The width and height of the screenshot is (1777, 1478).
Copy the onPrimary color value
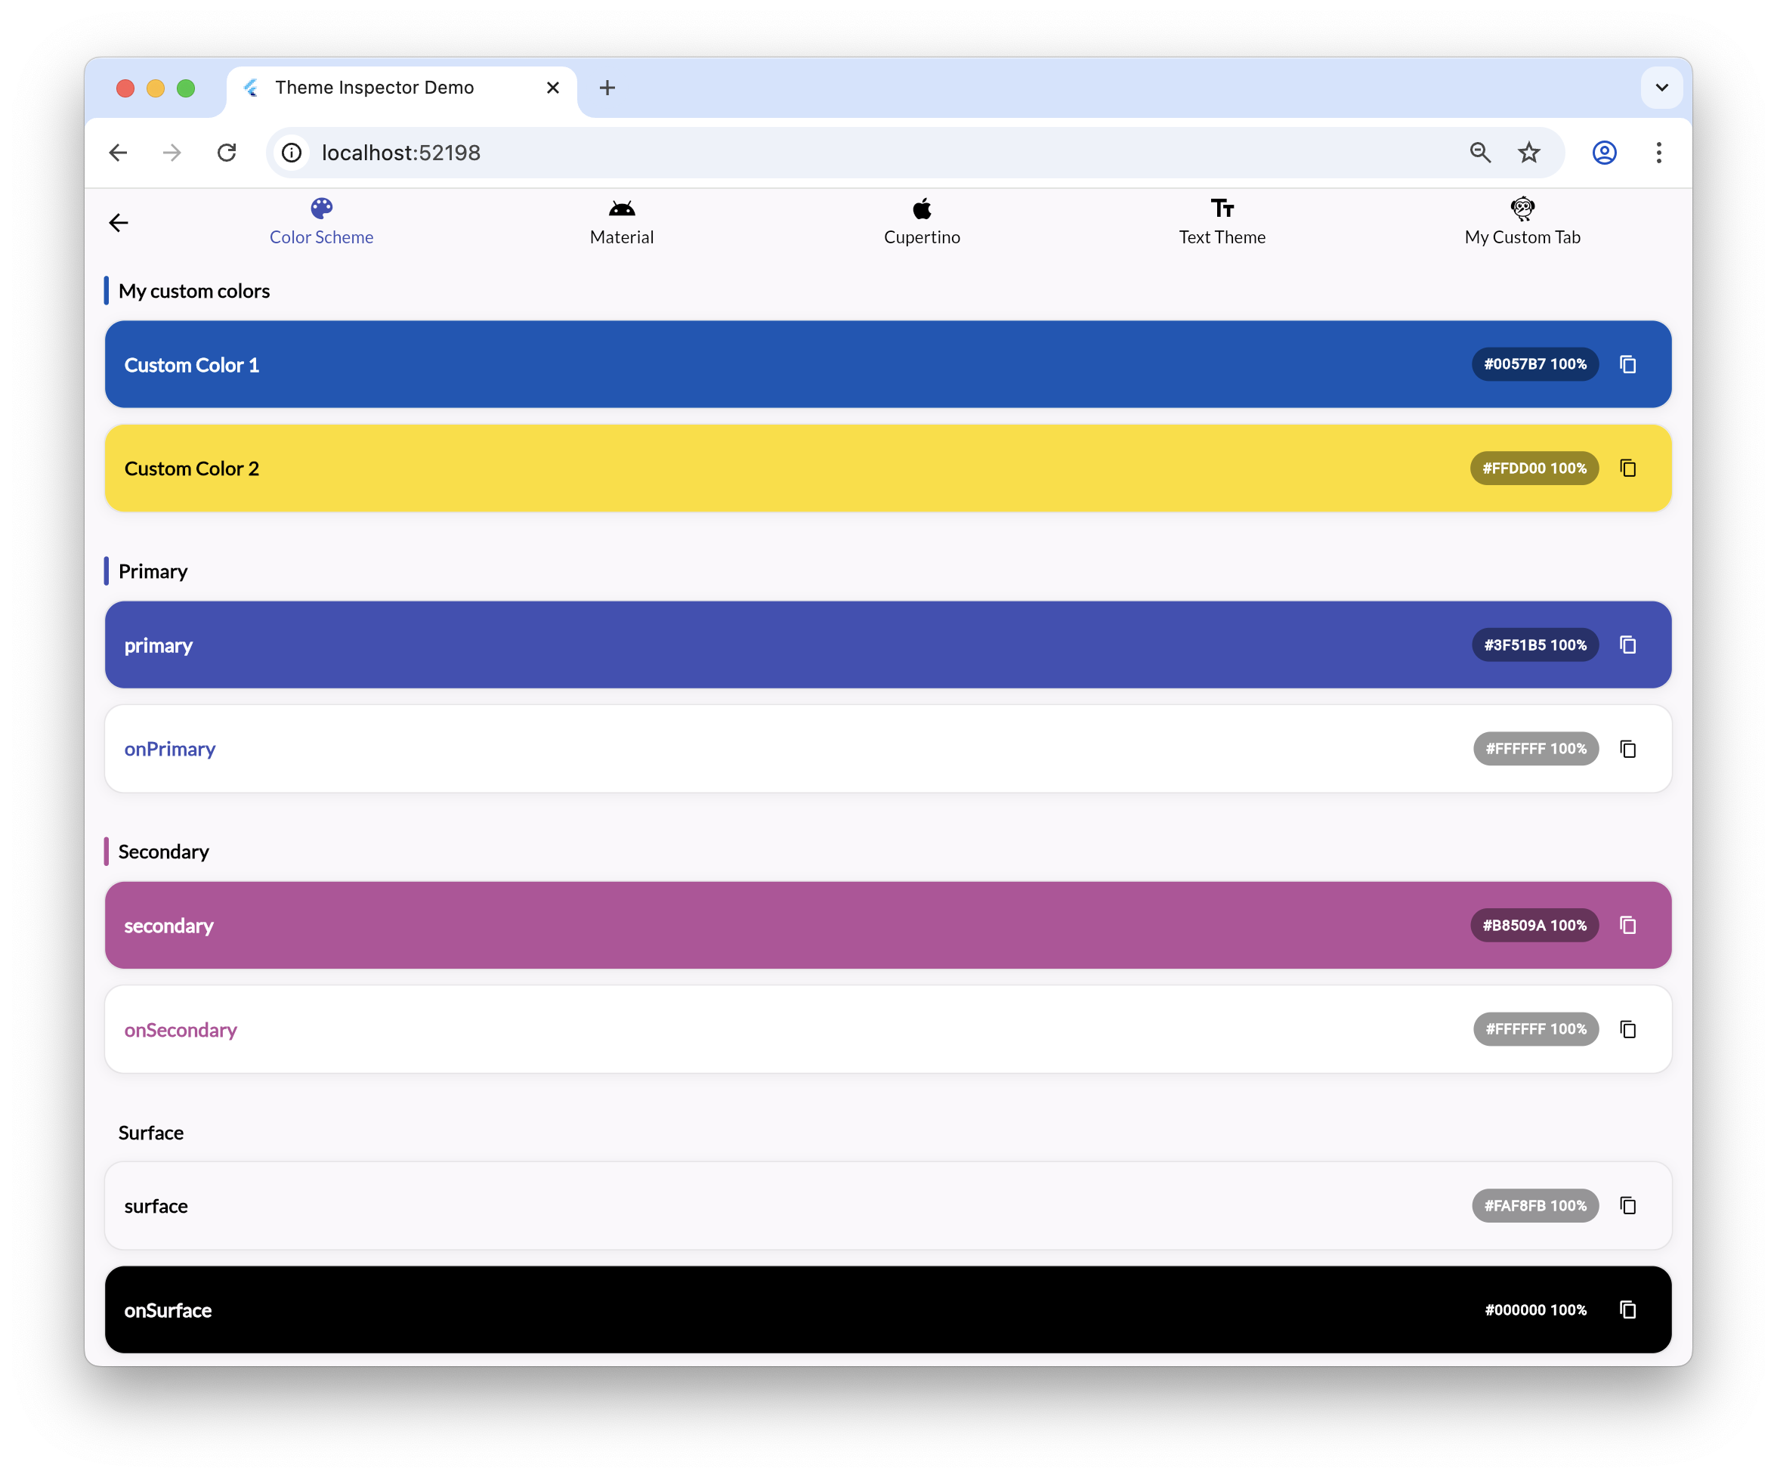pyautogui.click(x=1628, y=748)
